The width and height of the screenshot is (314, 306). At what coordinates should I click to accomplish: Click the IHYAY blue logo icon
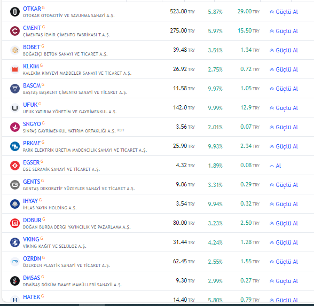(x=15, y=204)
